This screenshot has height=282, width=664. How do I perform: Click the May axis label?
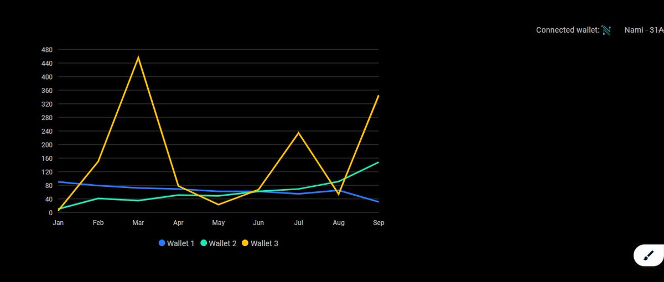[219, 223]
